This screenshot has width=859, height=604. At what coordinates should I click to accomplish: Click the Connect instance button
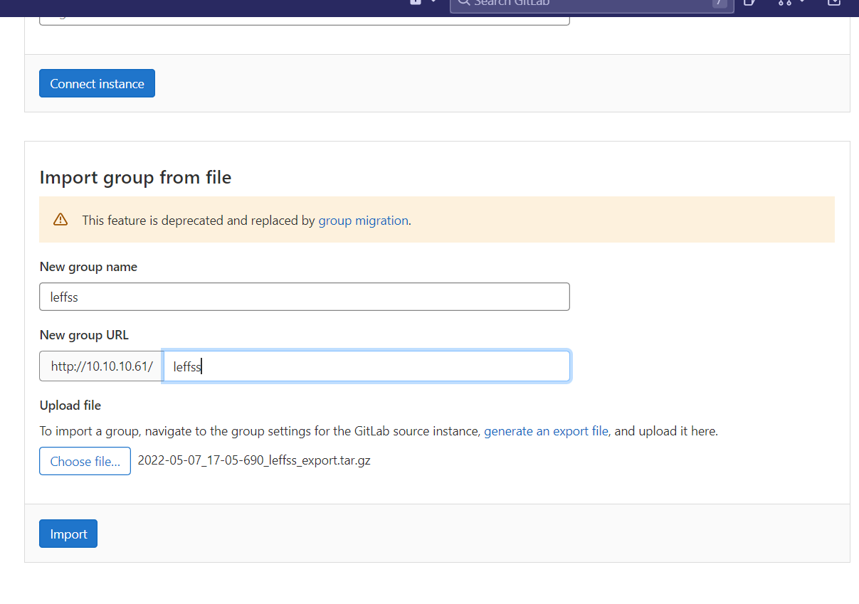click(x=97, y=83)
